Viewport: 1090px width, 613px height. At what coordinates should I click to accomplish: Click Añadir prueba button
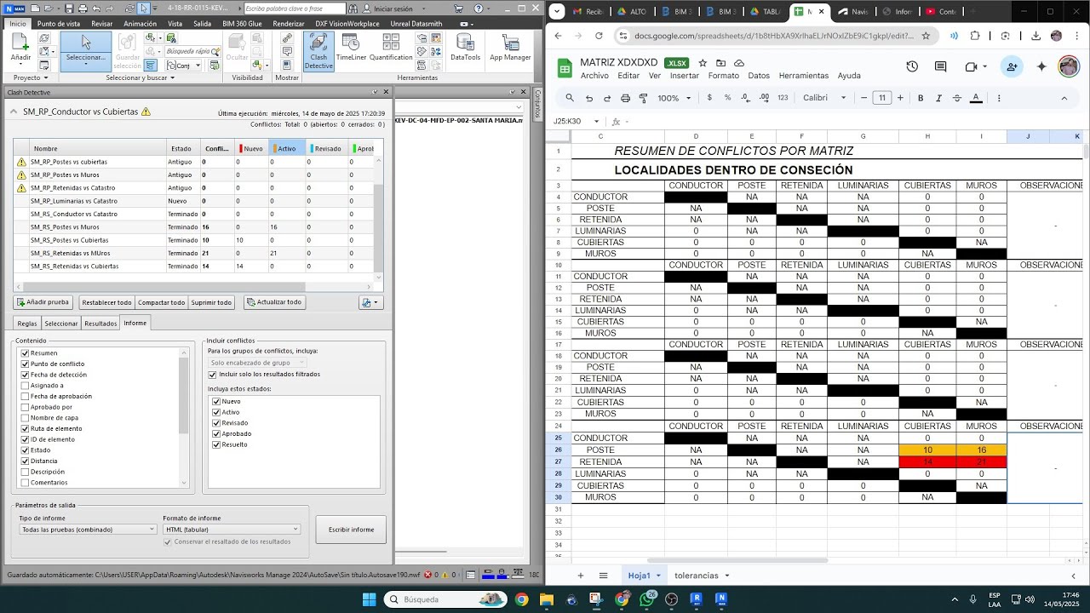pyautogui.click(x=43, y=302)
